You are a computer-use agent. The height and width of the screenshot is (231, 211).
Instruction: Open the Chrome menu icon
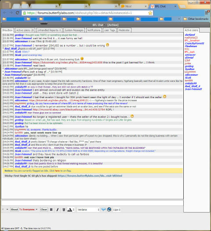pyautogui.click(x=207, y=13)
